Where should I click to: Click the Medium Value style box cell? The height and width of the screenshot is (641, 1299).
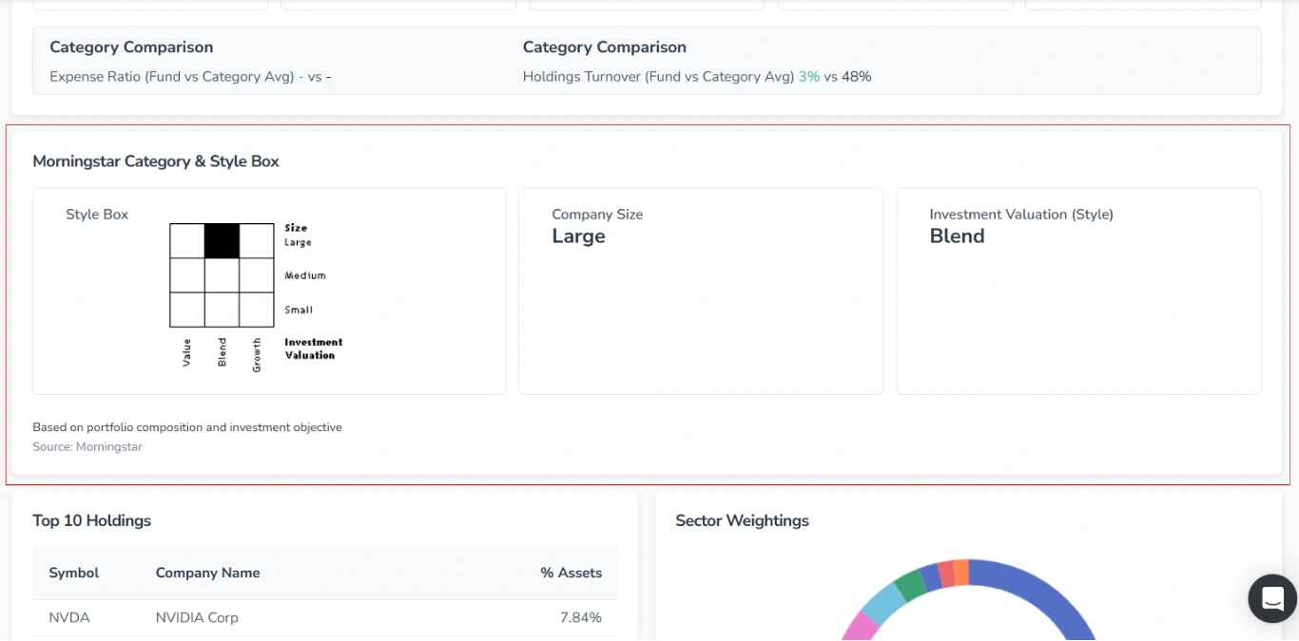(x=187, y=275)
